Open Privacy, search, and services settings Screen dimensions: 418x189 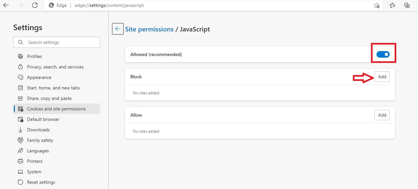click(x=21, y=66)
